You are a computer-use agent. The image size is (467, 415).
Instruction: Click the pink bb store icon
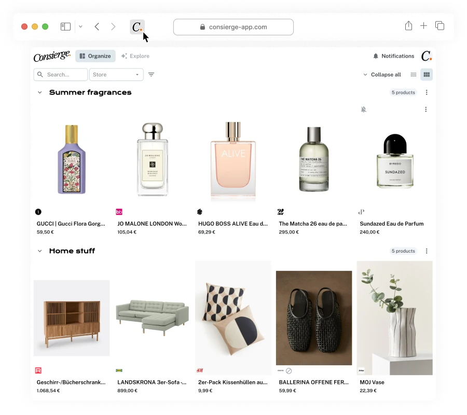click(x=119, y=212)
